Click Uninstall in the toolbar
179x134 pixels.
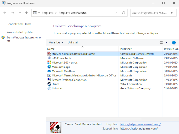(73, 42)
